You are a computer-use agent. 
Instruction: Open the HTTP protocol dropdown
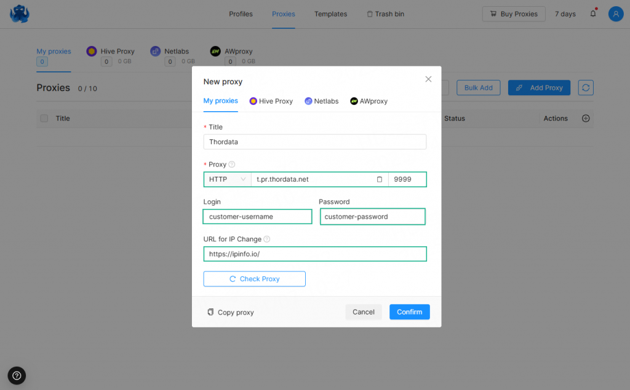click(228, 179)
